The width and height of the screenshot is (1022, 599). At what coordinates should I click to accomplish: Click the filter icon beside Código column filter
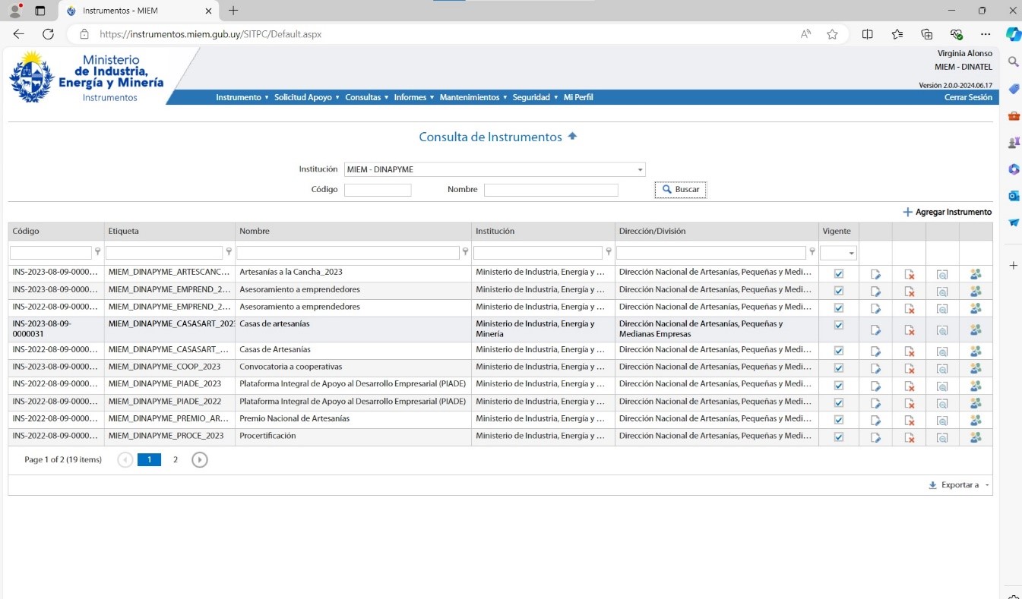pyautogui.click(x=97, y=252)
